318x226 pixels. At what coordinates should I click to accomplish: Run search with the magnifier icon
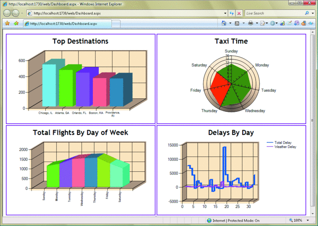coord(307,13)
